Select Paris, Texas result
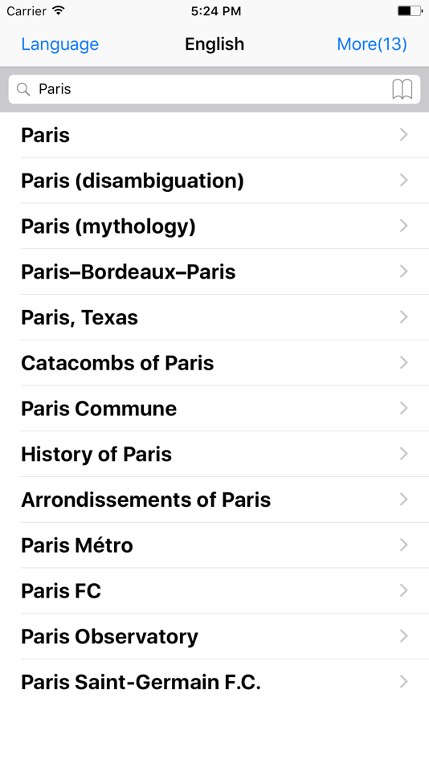This screenshot has width=429, height=763. 214,317
